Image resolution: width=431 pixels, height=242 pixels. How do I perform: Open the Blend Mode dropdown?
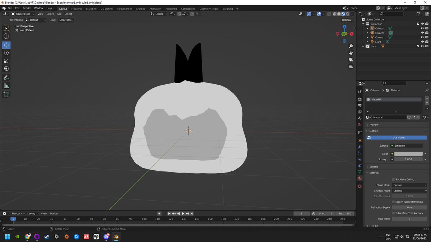point(409,185)
